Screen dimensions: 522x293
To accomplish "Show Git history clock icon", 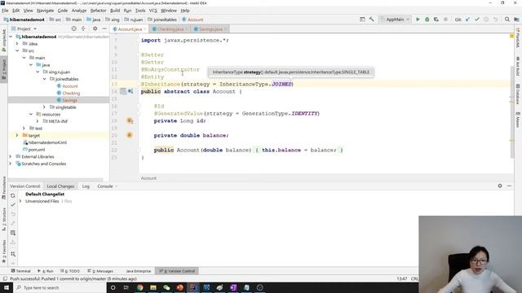I will click(x=486, y=20).
